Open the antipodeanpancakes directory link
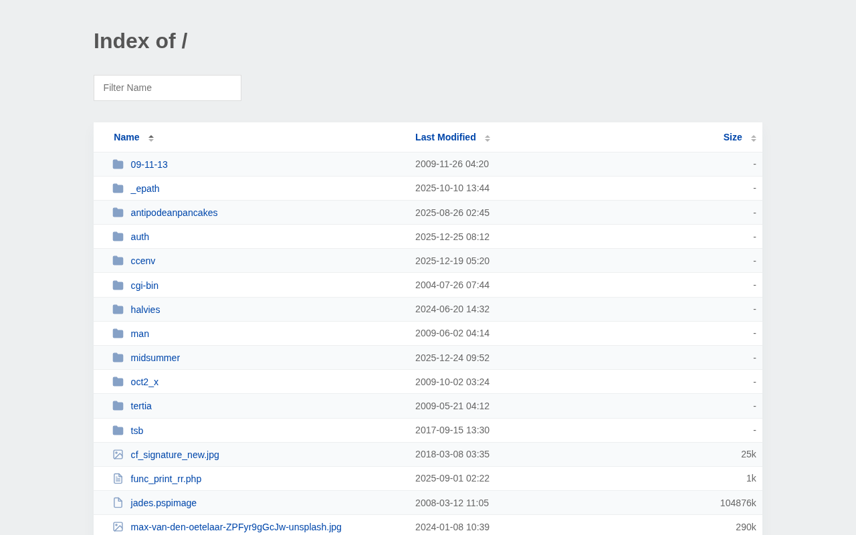The width and height of the screenshot is (856, 535). (x=174, y=213)
